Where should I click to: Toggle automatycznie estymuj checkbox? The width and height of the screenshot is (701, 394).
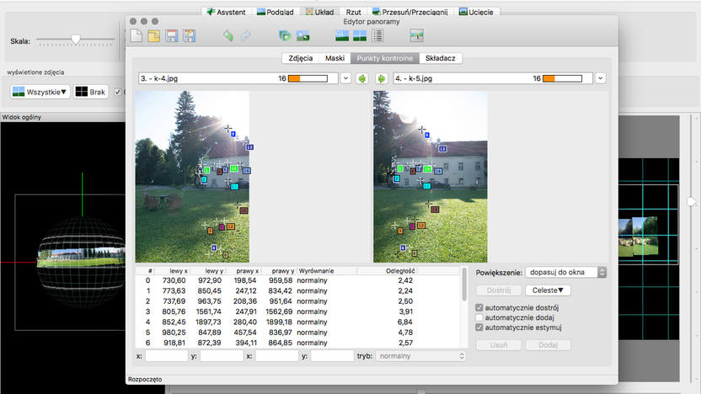tap(479, 327)
